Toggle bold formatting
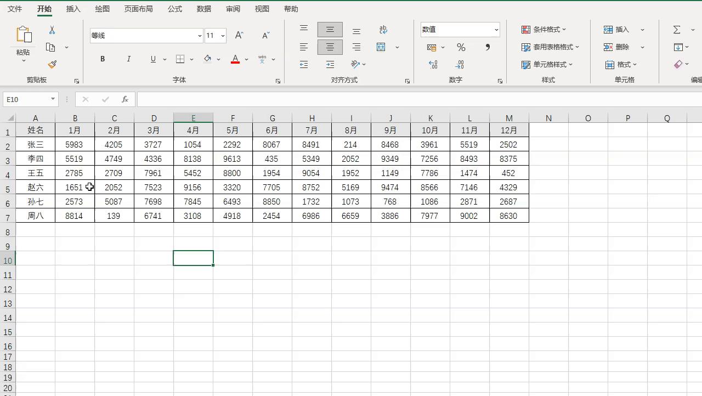This screenshot has width=702, height=396. (x=102, y=59)
